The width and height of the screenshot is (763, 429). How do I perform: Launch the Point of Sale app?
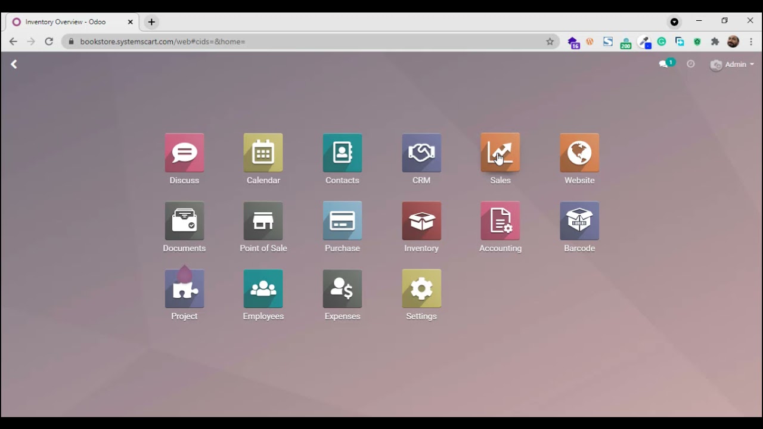coord(263,221)
